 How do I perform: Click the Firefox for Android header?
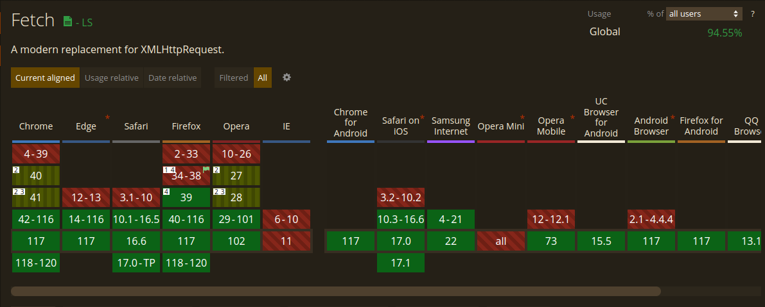pyautogui.click(x=701, y=126)
